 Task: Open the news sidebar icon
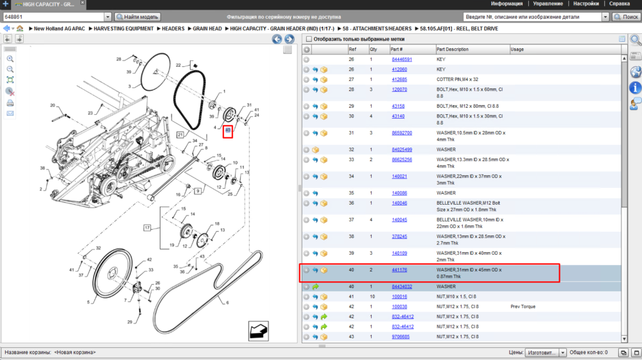click(x=636, y=56)
